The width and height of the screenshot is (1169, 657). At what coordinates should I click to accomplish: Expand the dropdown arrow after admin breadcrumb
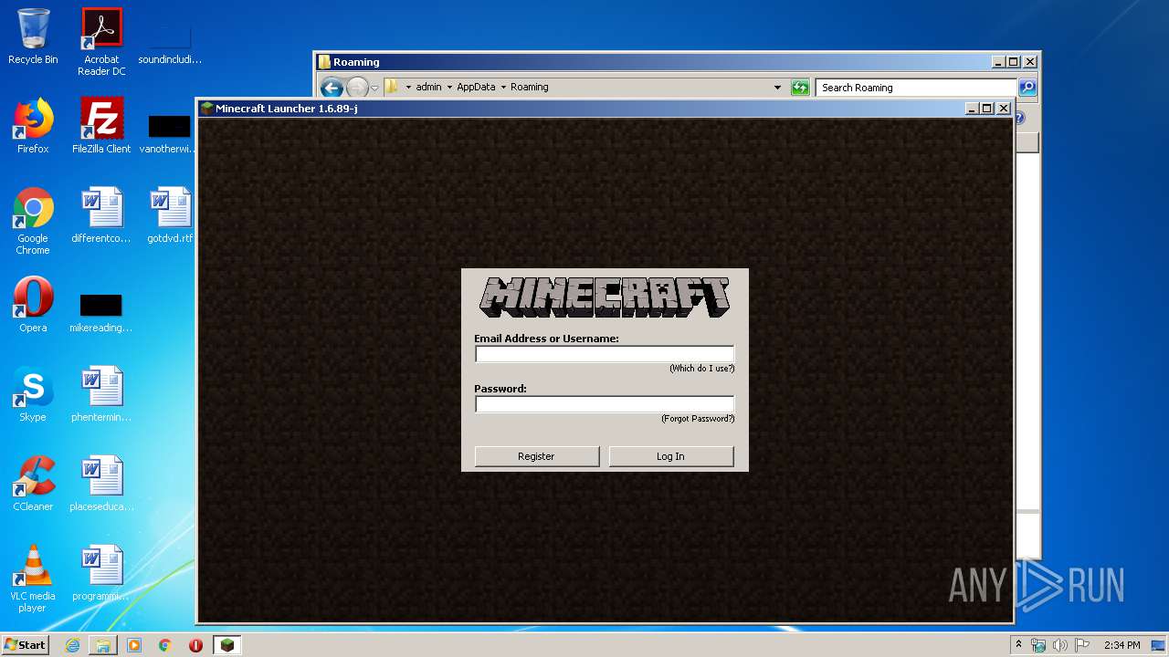click(x=449, y=88)
